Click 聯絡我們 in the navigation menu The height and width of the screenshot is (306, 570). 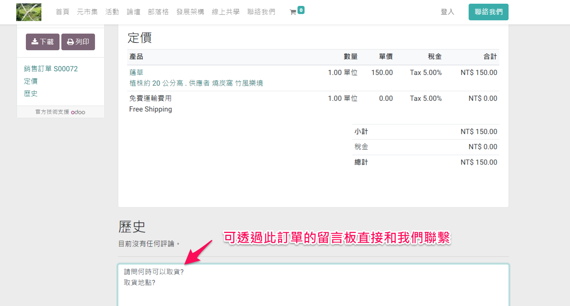tap(261, 12)
